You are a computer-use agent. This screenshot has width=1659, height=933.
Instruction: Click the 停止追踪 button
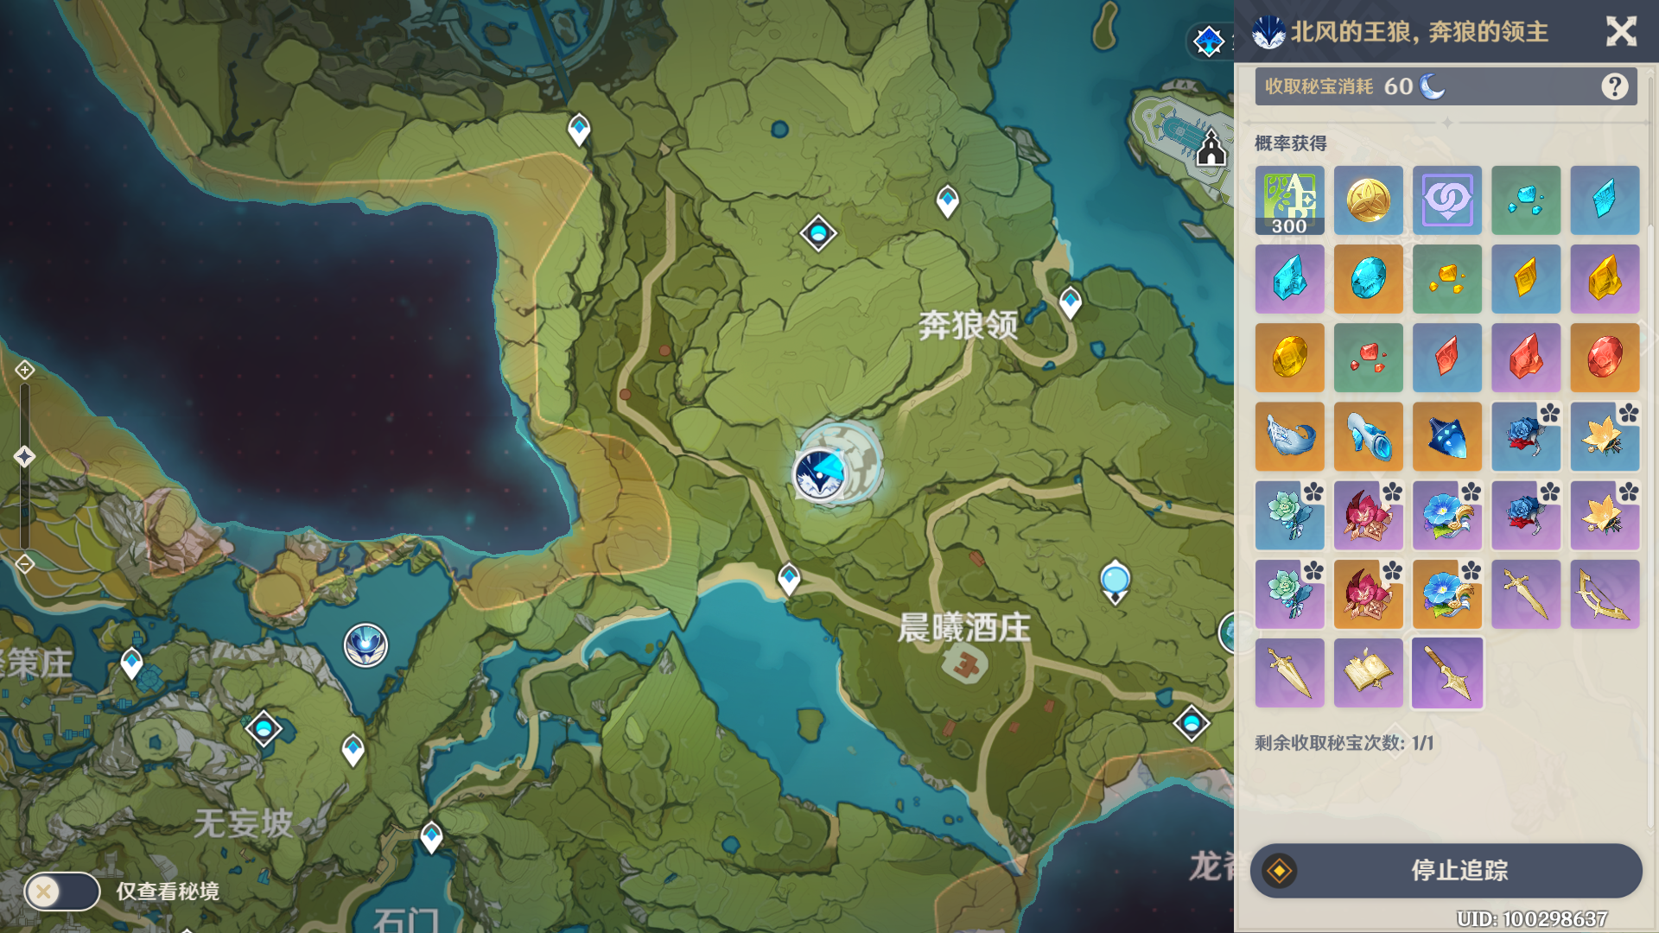pyautogui.click(x=1446, y=870)
